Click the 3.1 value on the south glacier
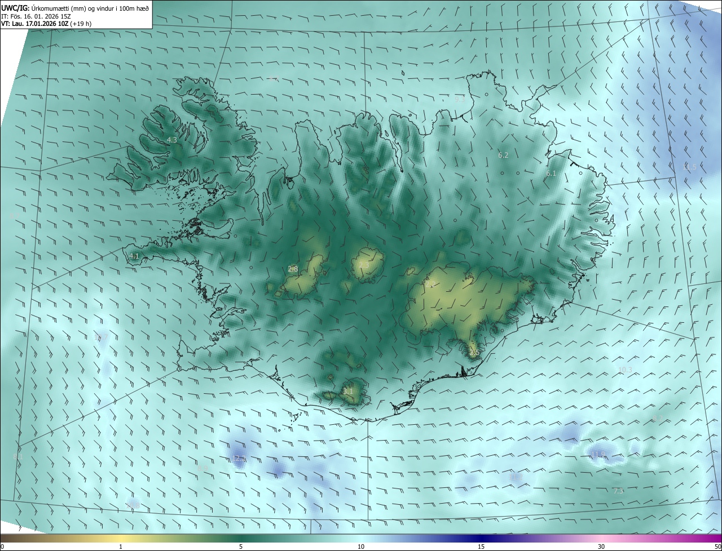722x551 pixels. coord(348,391)
